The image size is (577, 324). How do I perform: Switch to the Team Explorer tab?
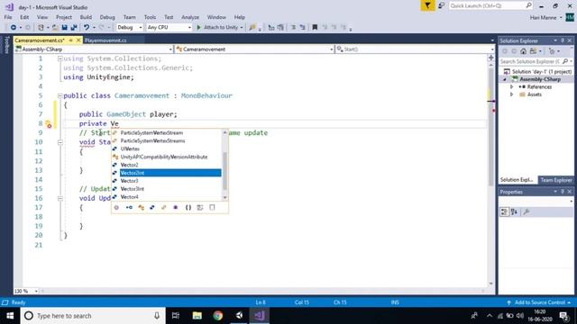click(556, 180)
